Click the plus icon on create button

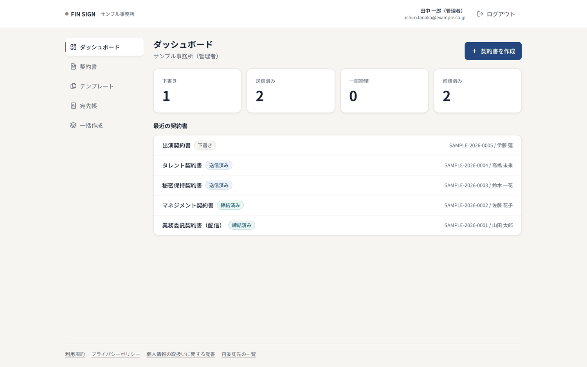pyautogui.click(x=474, y=51)
